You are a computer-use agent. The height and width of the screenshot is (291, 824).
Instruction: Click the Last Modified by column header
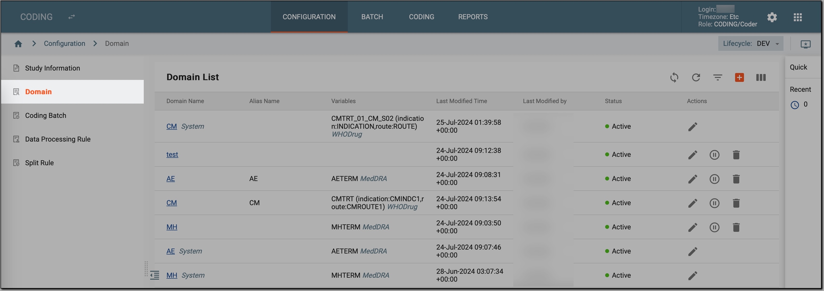tap(544, 101)
